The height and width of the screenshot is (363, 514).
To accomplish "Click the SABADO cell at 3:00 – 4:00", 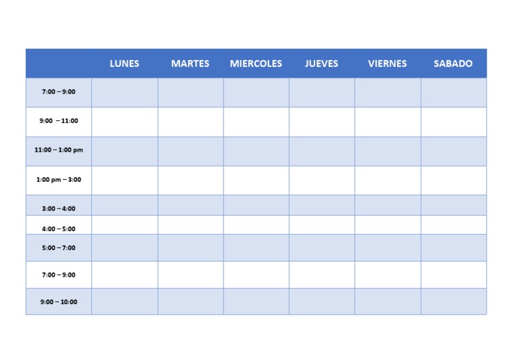I will pyautogui.click(x=453, y=205).
